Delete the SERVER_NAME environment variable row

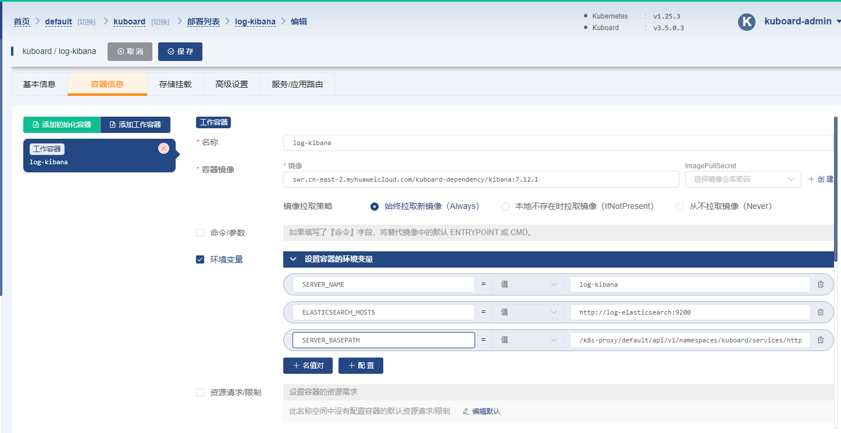821,284
